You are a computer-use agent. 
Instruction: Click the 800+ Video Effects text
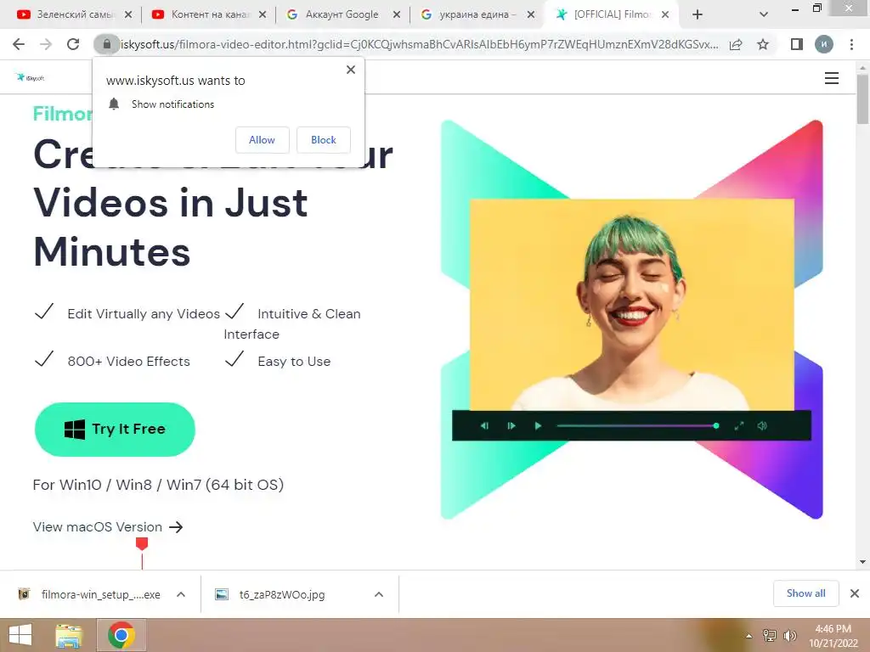[x=129, y=362]
